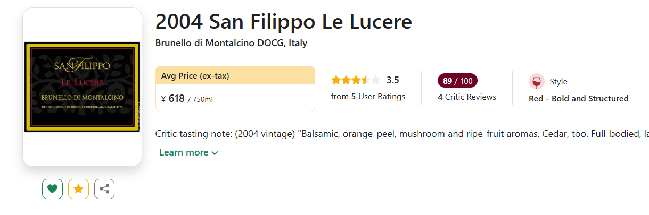Click the Avg Price (ex-tax) header
The image size is (649, 215).
coord(195,76)
